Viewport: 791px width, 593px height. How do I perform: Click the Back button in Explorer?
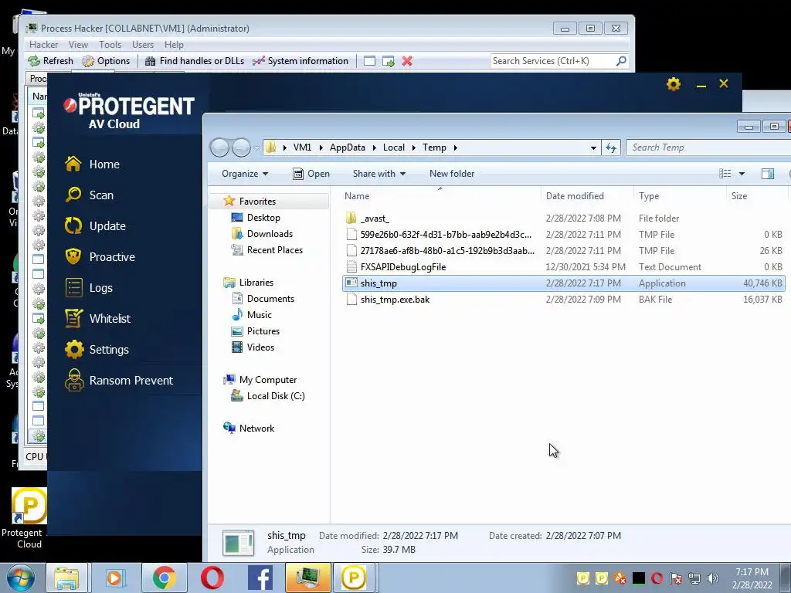pos(220,147)
